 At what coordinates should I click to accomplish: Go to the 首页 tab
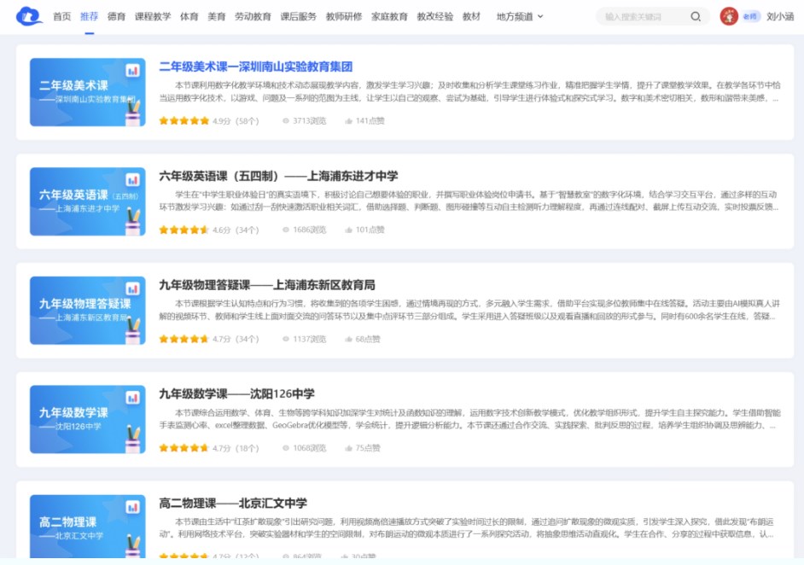coord(62,16)
